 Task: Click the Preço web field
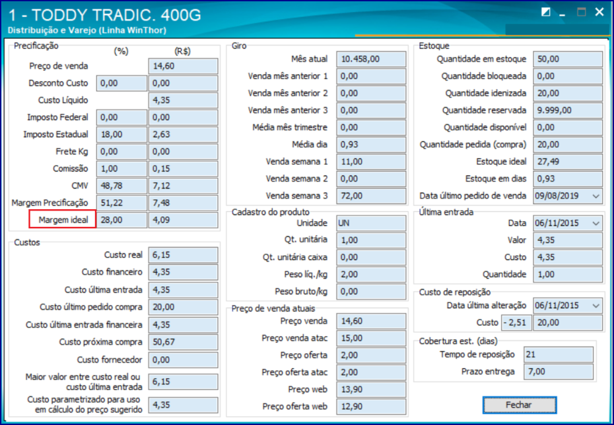pos(371,389)
